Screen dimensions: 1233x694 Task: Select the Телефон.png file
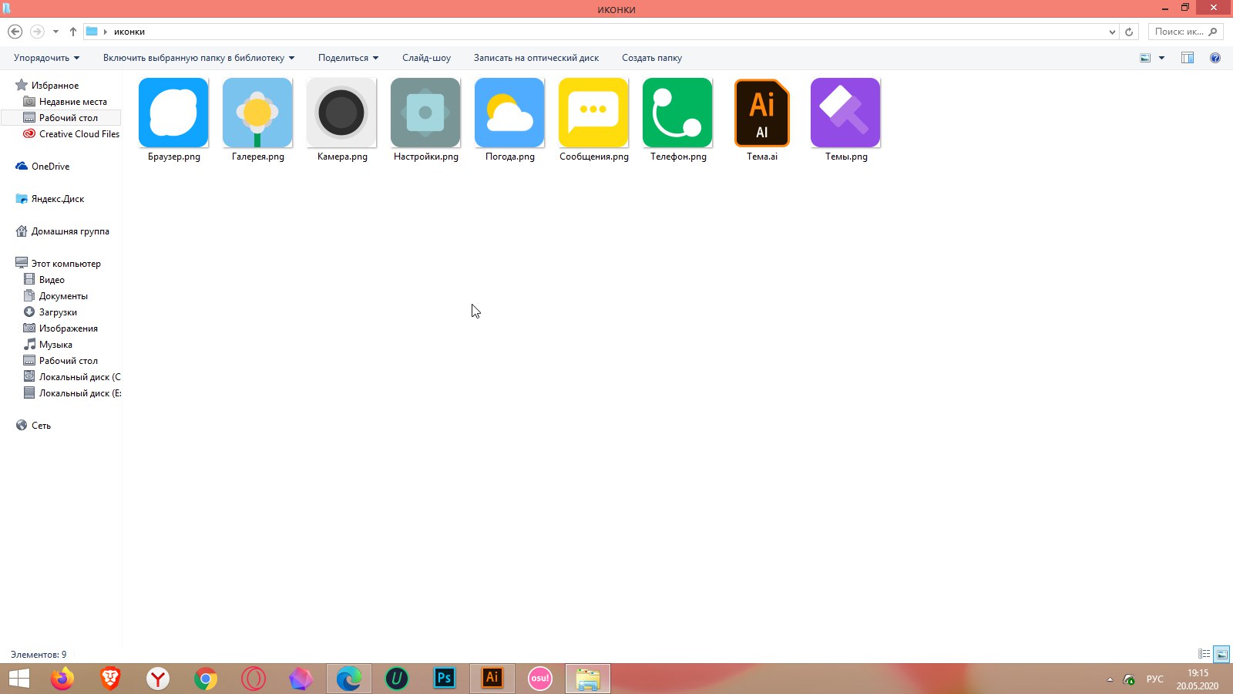(x=677, y=113)
